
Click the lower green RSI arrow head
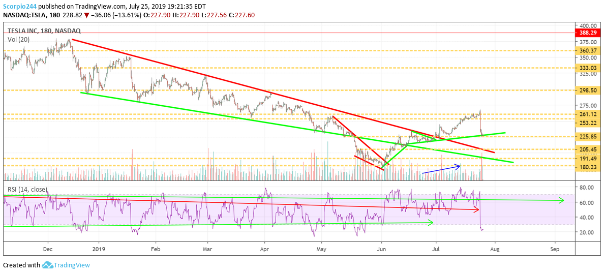(x=430, y=222)
